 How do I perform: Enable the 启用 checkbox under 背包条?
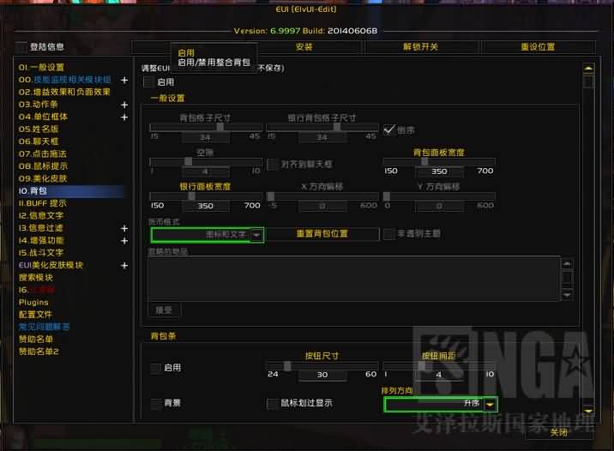pyautogui.click(x=155, y=368)
